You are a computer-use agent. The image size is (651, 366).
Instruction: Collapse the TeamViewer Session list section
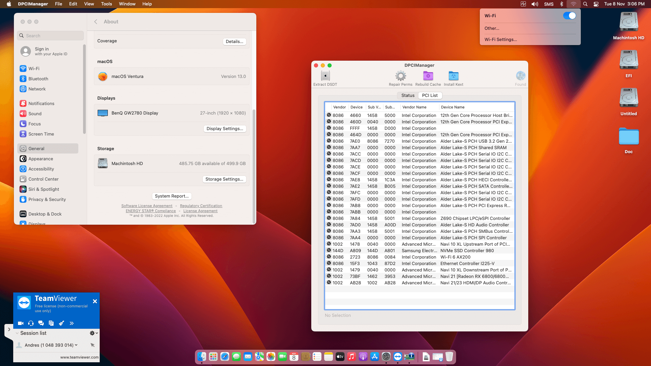(17, 333)
